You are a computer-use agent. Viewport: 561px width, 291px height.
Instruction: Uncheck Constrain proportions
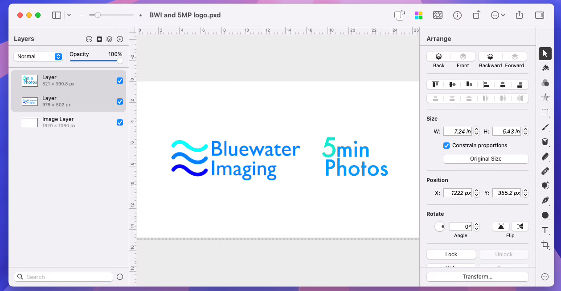(446, 145)
